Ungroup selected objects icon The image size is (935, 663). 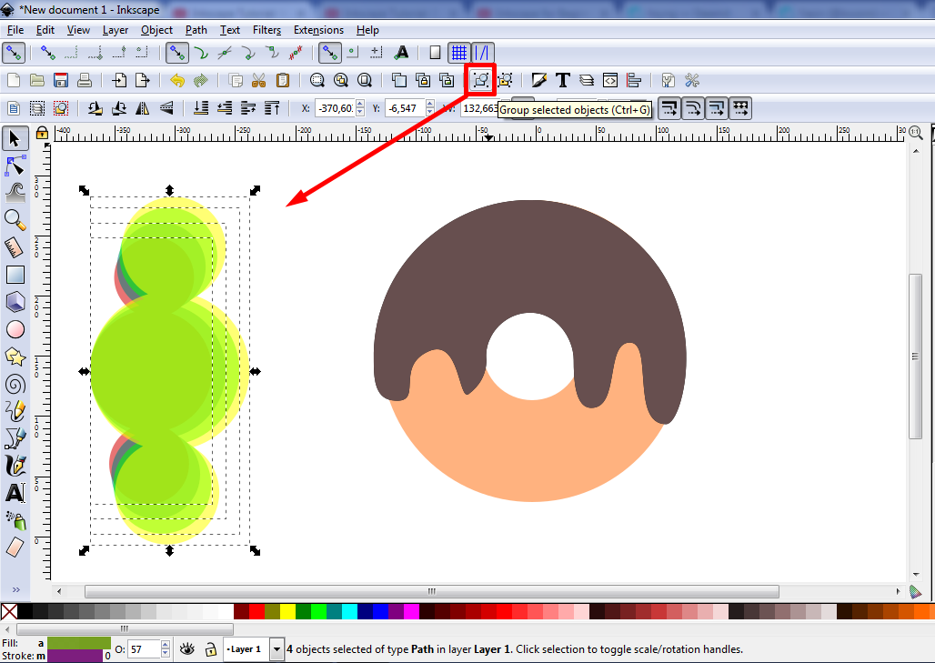(x=505, y=80)
